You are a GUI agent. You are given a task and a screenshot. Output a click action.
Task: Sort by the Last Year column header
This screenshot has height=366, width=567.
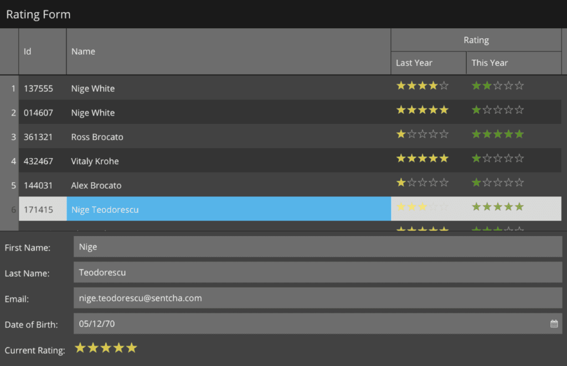[x=429, y=63]
